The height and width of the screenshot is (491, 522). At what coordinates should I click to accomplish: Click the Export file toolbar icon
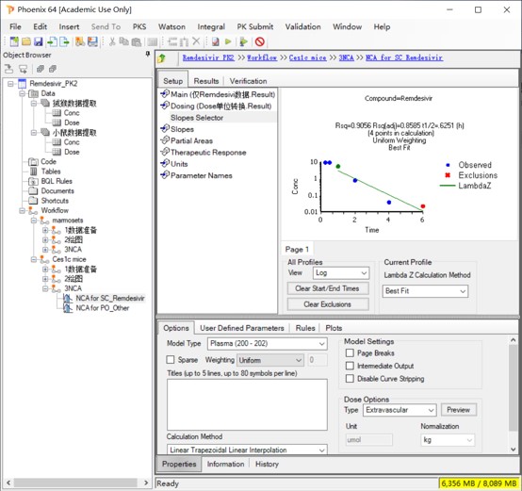pyautogui.click(x=64, y=41)
